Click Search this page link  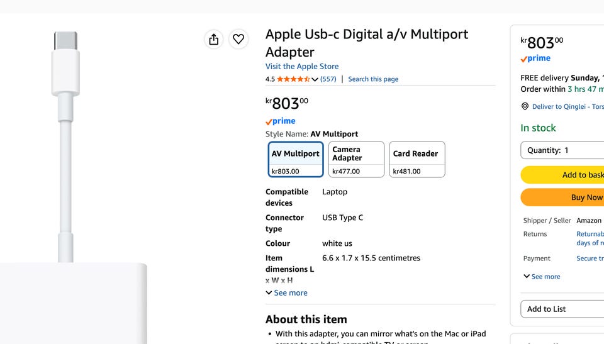click(373, 79)
